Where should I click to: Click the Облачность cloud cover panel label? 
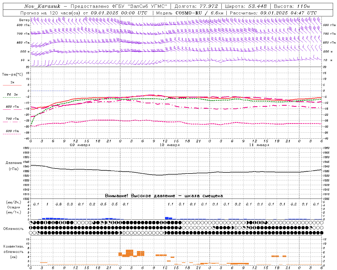coord(13,229)
